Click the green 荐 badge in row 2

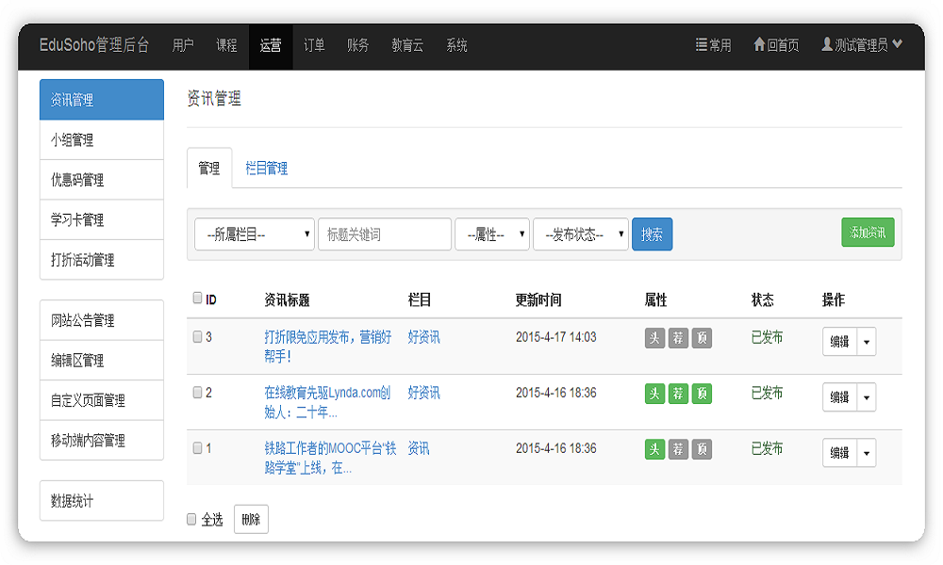pos(678,395)
